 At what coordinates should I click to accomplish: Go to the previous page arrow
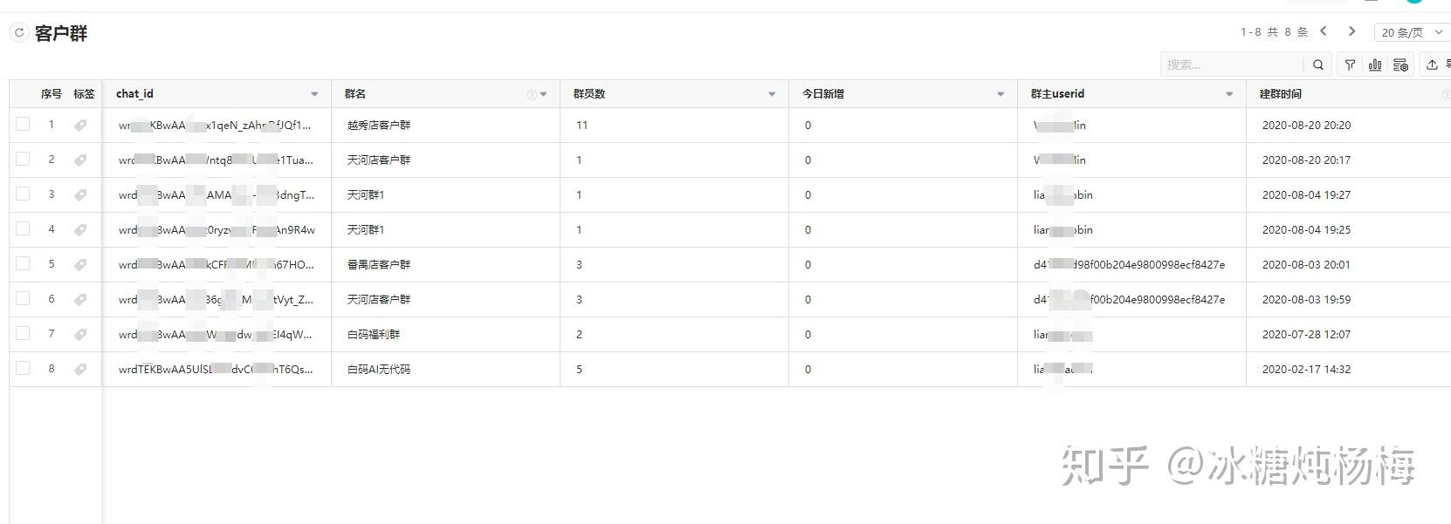(1324, 31)
